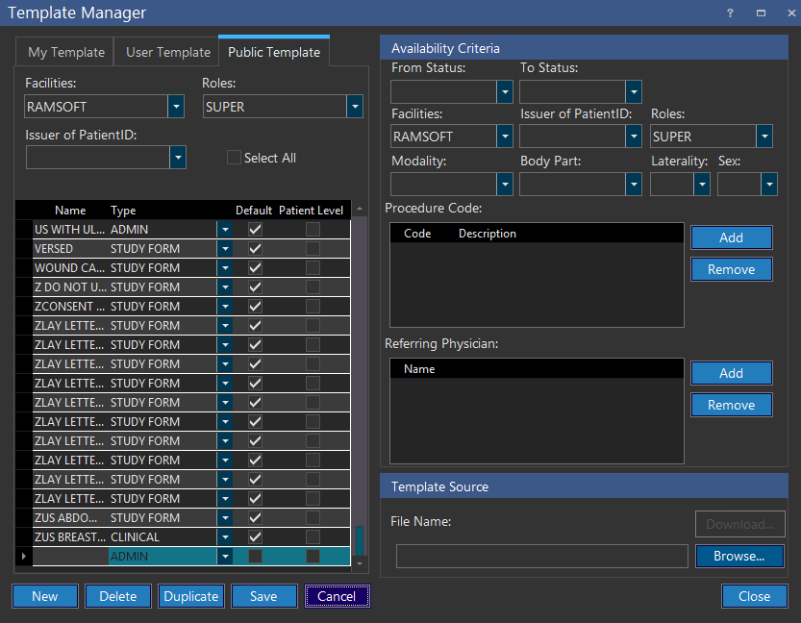This screenshot has width=801, height=623.
Task: Click the File Name input field
Action: [x=541, y=556]
